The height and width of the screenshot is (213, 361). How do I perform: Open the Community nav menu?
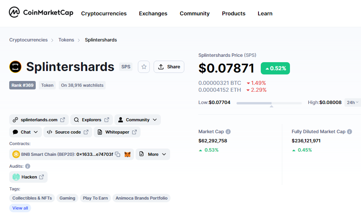click(195, 13)
